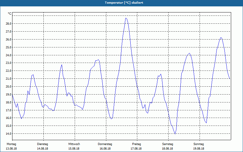Select the Samstag day label

coord(168,144)
